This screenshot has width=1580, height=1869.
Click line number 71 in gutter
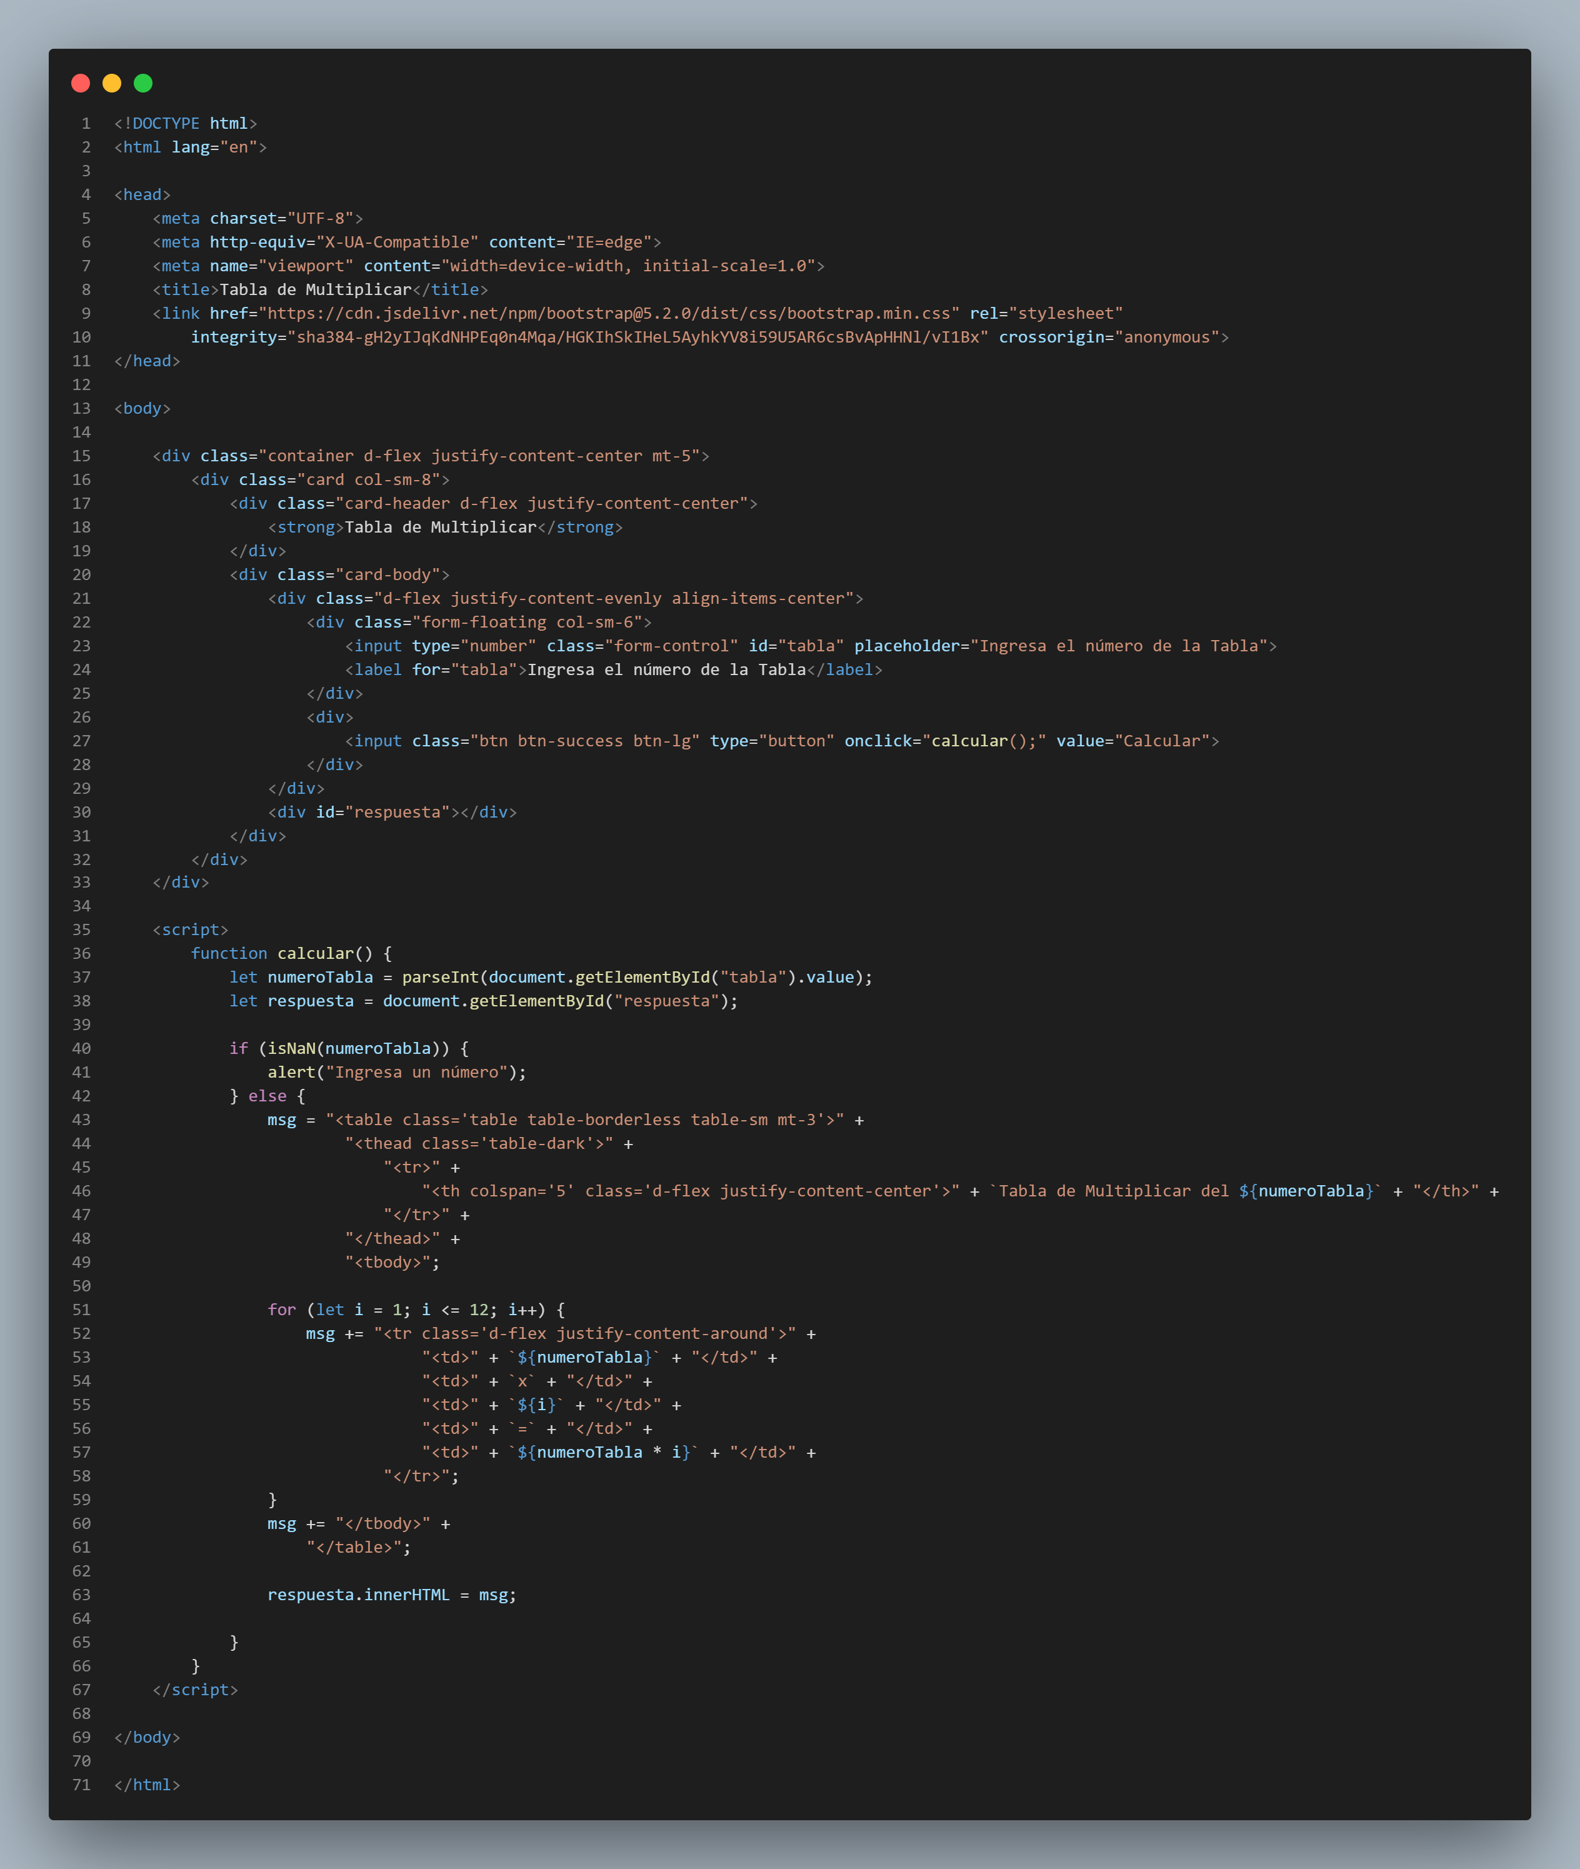point(81,1785)
